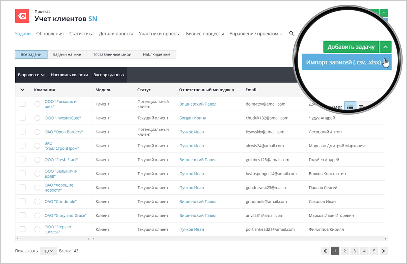Select the "Все задачи" filter
This screenshot has height=264, width=407.
[31, 54]
